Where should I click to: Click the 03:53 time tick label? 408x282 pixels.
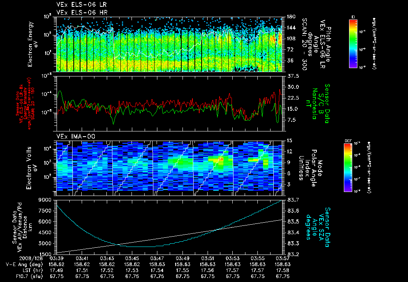(x=233, y=258)
